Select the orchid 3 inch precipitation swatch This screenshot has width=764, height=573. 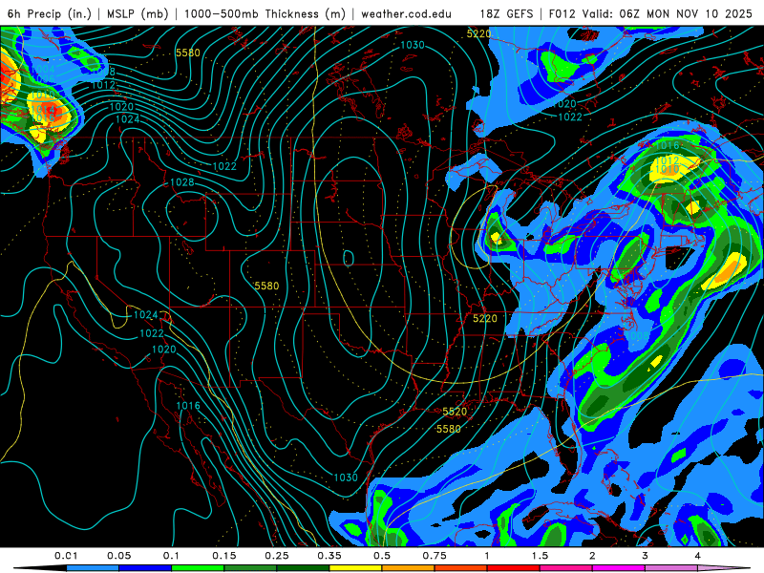click(x=671, y=568)
